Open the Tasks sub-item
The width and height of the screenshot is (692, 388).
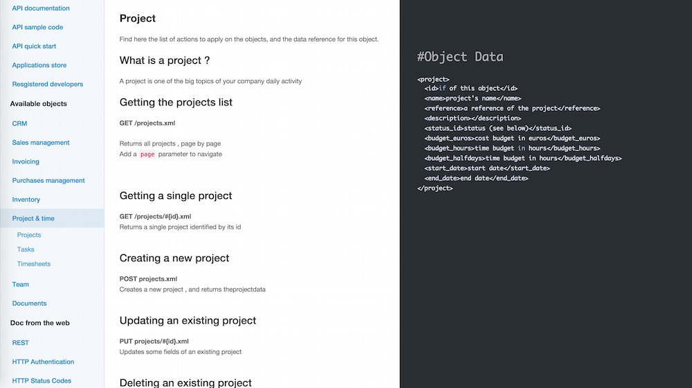coord(26,249)
